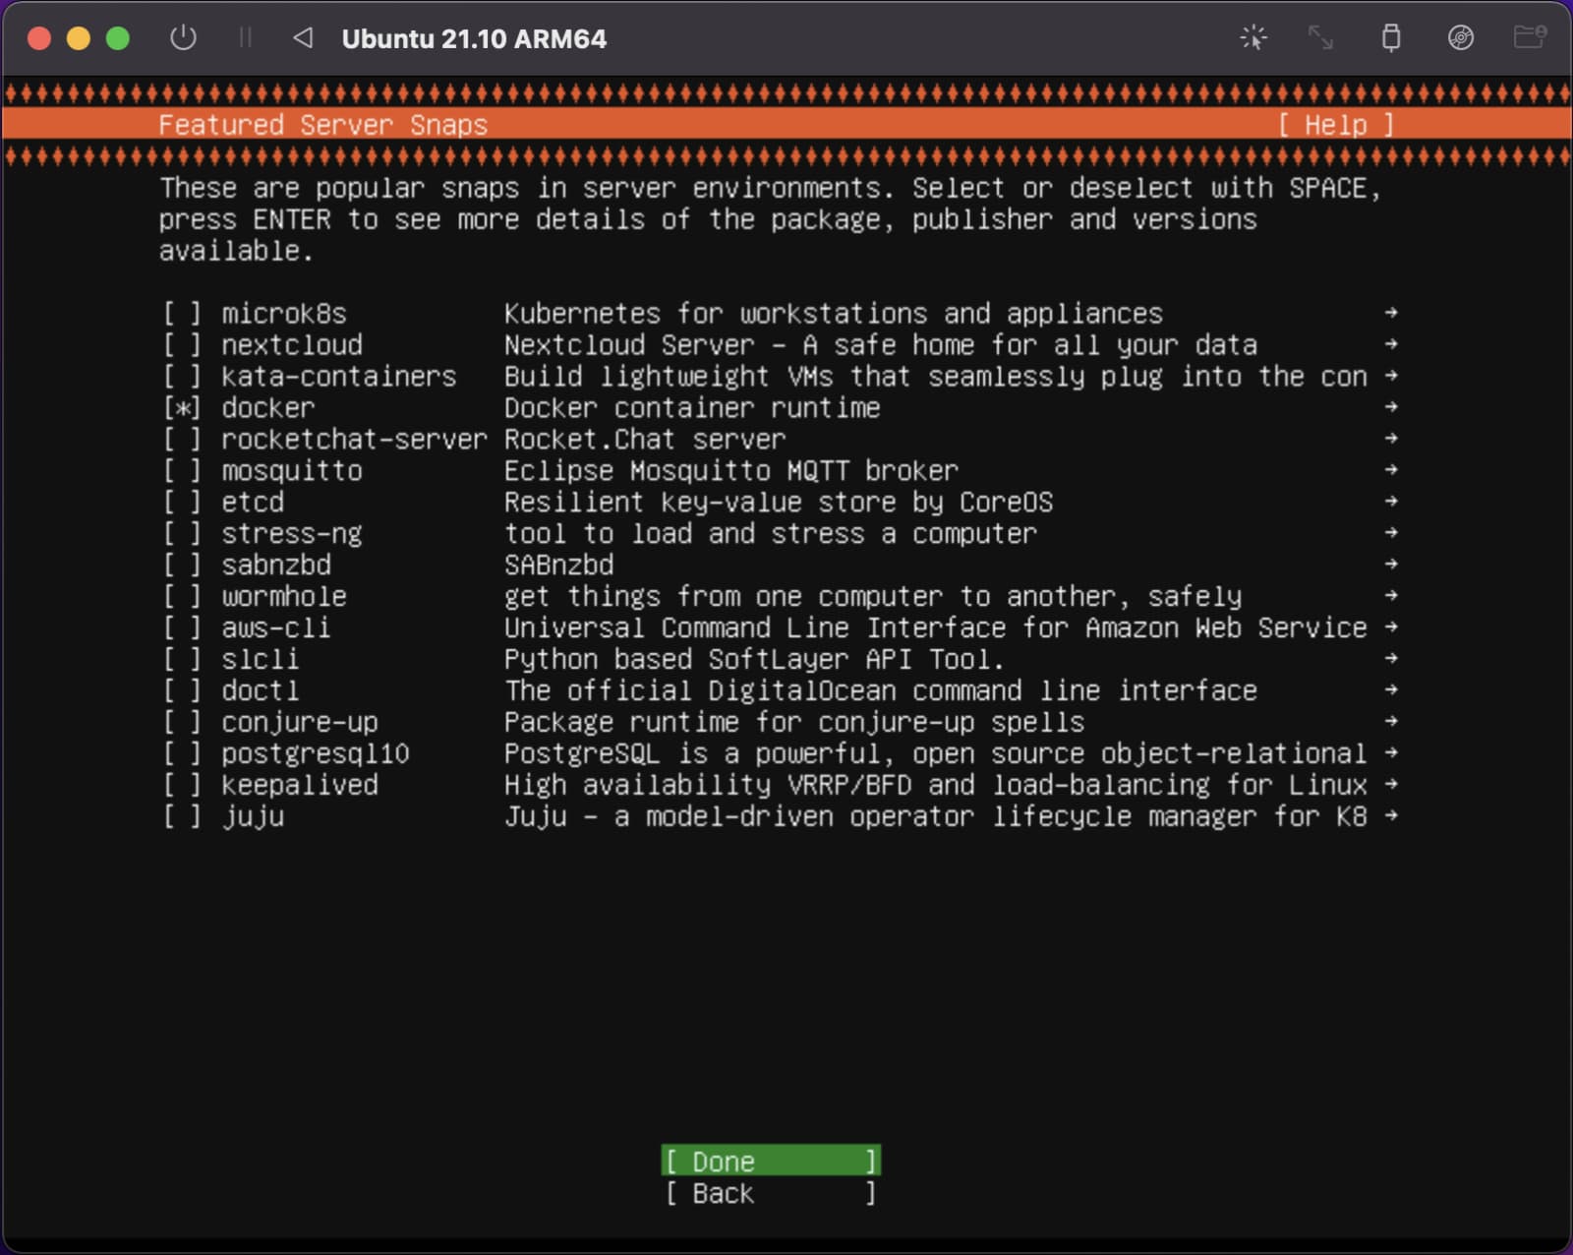The height and width of the screenshot is (1255, 1573).
Task: Click the restart triangle icon
Action: point(303,38)
